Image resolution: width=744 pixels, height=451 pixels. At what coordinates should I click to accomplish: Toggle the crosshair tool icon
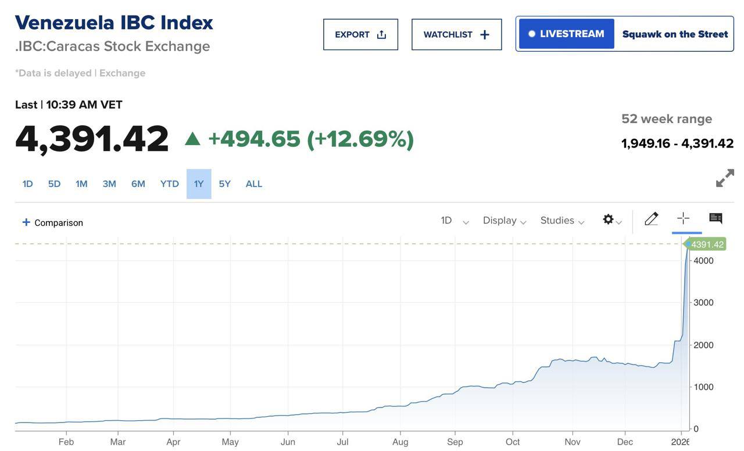683,218
